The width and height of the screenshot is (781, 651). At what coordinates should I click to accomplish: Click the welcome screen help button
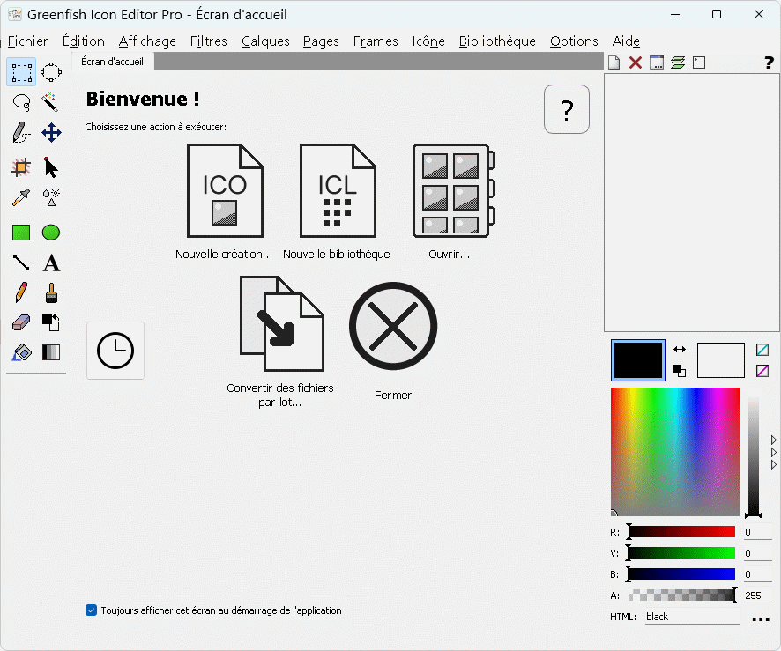point(567,109)
